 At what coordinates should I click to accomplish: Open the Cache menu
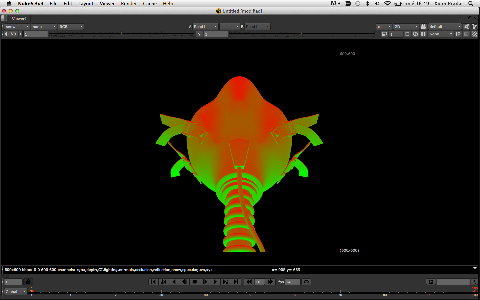(150, 3)
